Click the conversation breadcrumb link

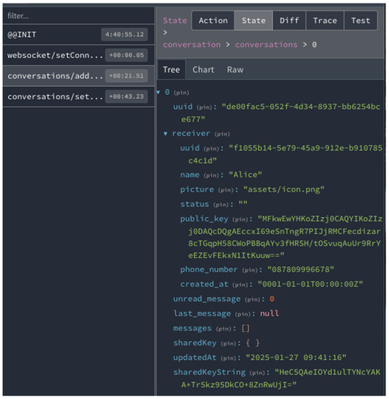pyautogui.click(x=192, y=45)
